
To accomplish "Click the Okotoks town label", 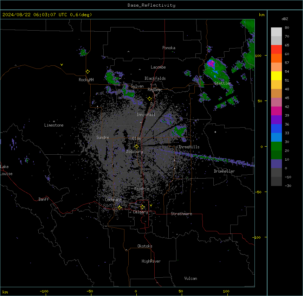I will (x=145, y=246).
